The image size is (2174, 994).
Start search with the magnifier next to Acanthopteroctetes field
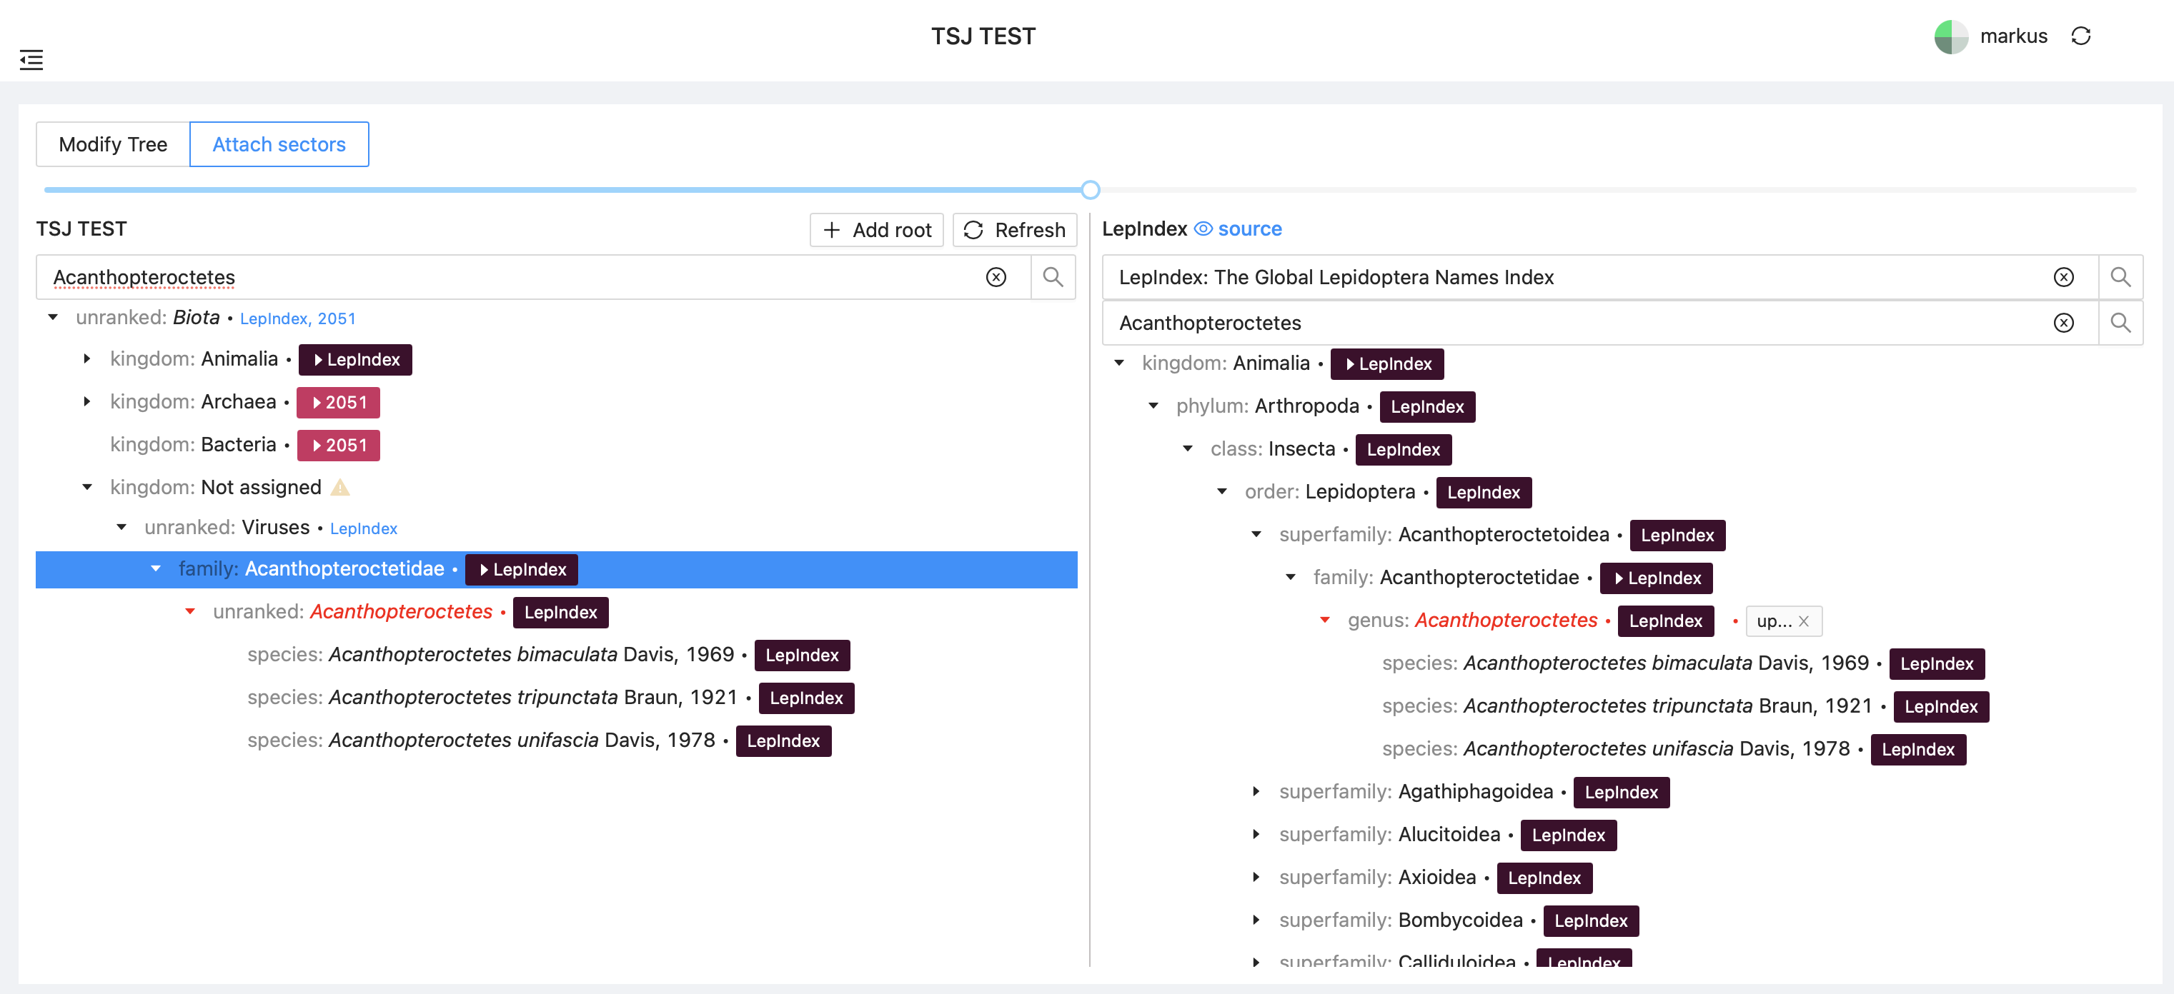pos(1053,276)
